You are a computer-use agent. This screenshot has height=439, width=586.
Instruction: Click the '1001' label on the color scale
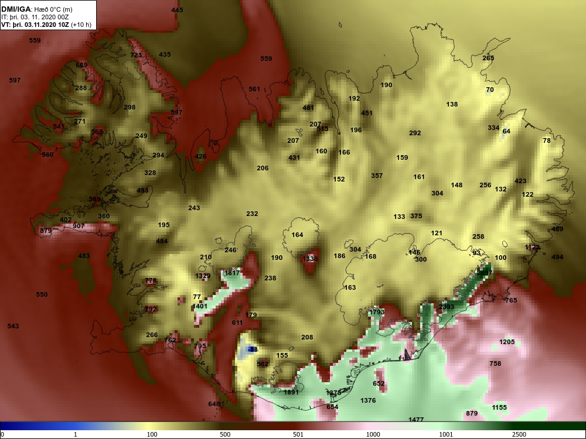click(x=446, y=434)
